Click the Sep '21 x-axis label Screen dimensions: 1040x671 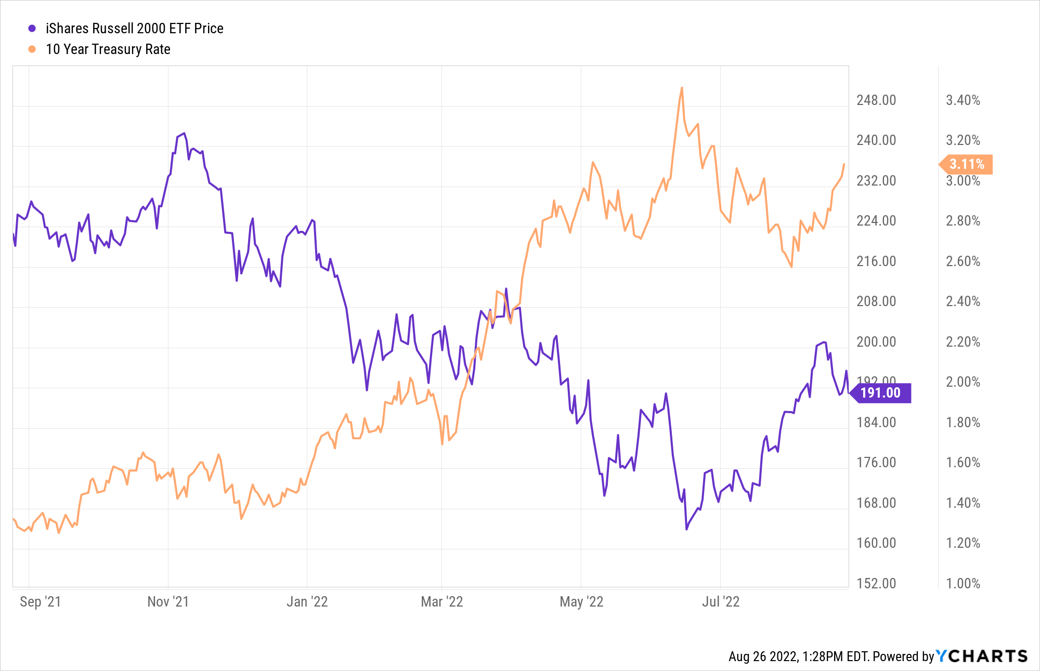coord(41,602)
